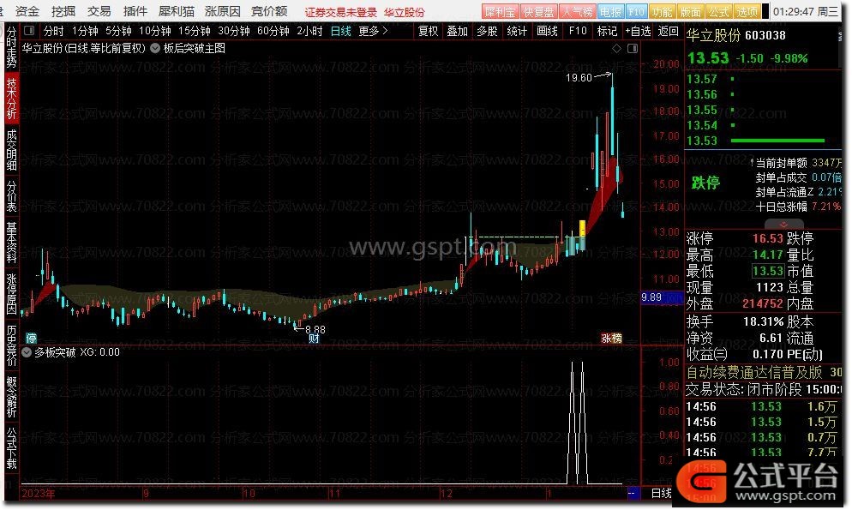Open the 版面 layout button
The width and height of the screenshot is (852, 510).
coord(691,11)
